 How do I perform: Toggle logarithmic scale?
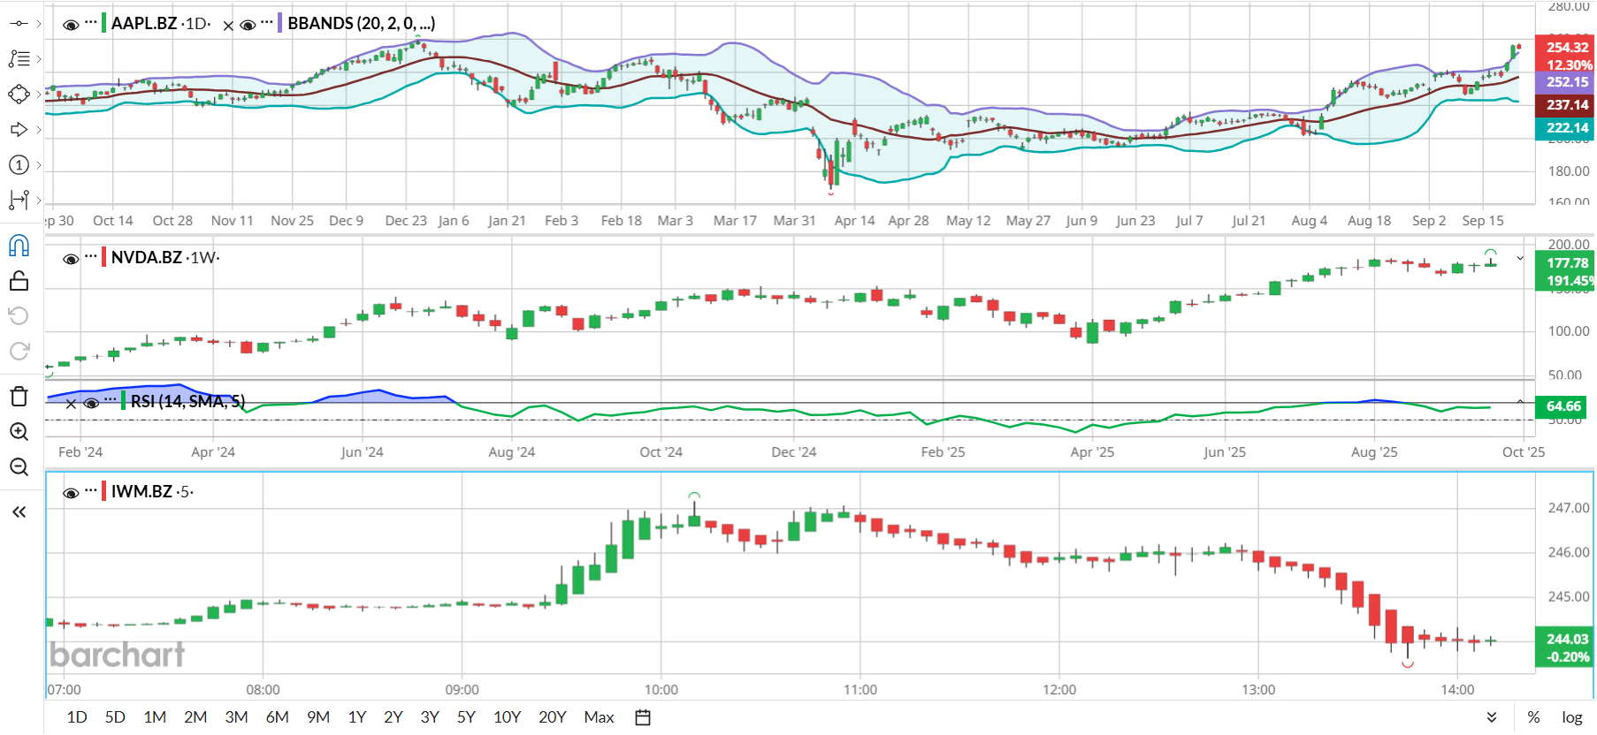pos(1571,717)
